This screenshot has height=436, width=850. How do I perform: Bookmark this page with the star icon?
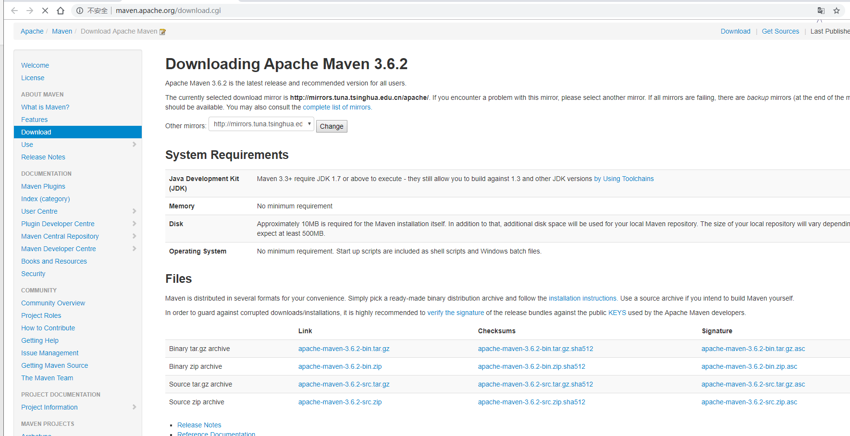837,11
